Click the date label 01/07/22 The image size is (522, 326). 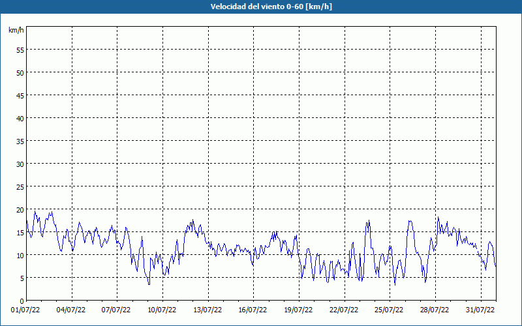pos(25,310)
